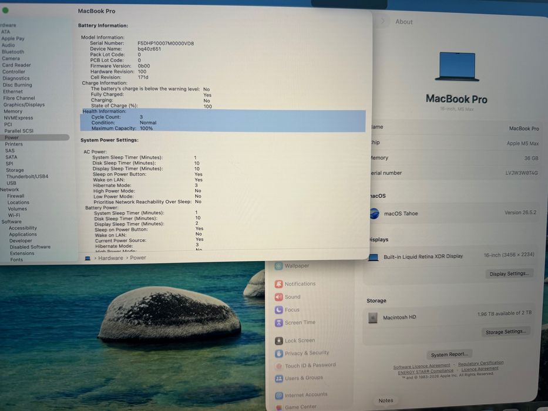Click the Cycle Count row in Health Information
This screenshot has height=411, width=548.
pyautogui.click(x=223, y=117)
